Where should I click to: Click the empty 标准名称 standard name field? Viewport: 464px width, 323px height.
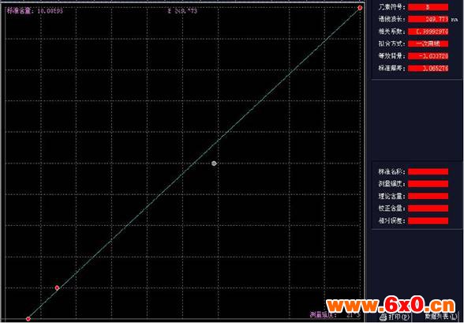pos(428,171)
